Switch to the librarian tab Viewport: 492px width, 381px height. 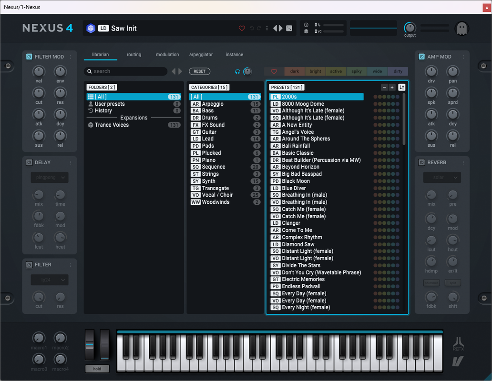click(x=101, y=54)
